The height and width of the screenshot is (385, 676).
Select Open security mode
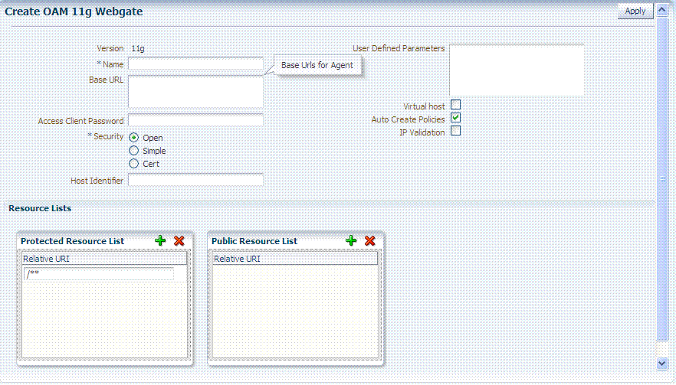[x=133, y=137]
